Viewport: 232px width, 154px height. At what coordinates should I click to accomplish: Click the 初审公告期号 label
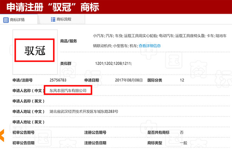24,132
